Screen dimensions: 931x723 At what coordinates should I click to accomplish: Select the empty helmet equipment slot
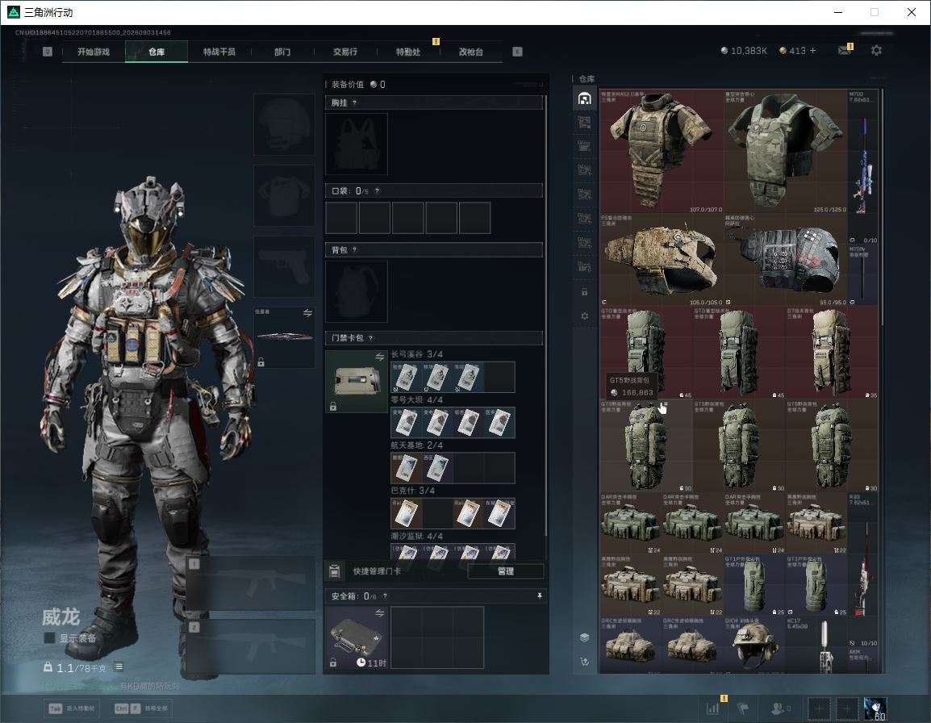tap(285, 125)
